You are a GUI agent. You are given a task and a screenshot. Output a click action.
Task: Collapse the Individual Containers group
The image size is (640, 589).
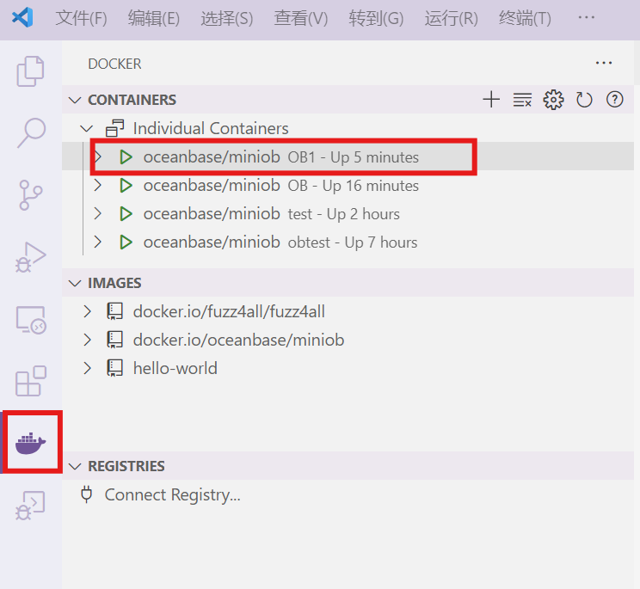(87, 129)
